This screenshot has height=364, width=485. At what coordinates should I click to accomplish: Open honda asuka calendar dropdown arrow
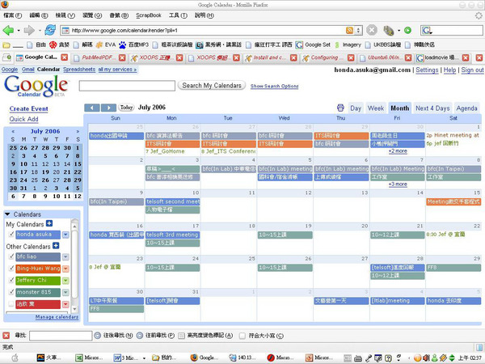tap(65, 235)
